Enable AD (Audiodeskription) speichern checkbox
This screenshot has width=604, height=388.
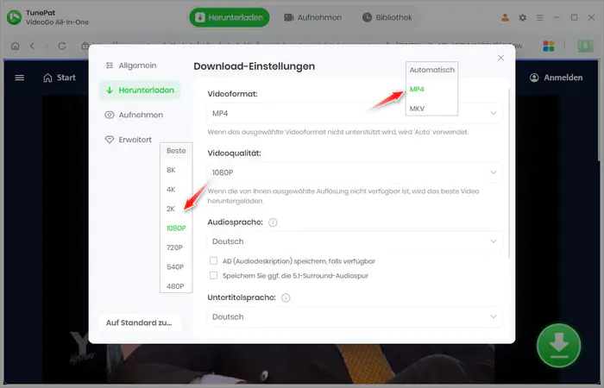(213, 261)
